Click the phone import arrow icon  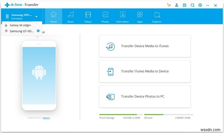110,72
